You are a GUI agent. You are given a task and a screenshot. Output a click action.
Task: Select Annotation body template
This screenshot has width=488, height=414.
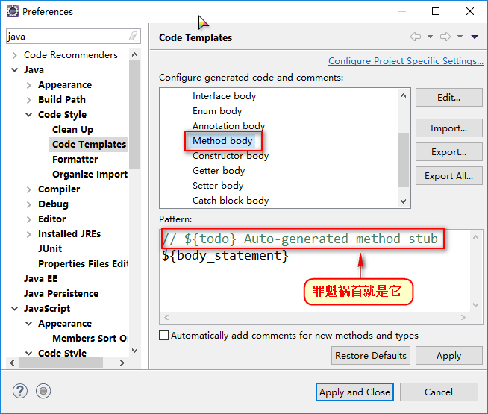[228, 125]
